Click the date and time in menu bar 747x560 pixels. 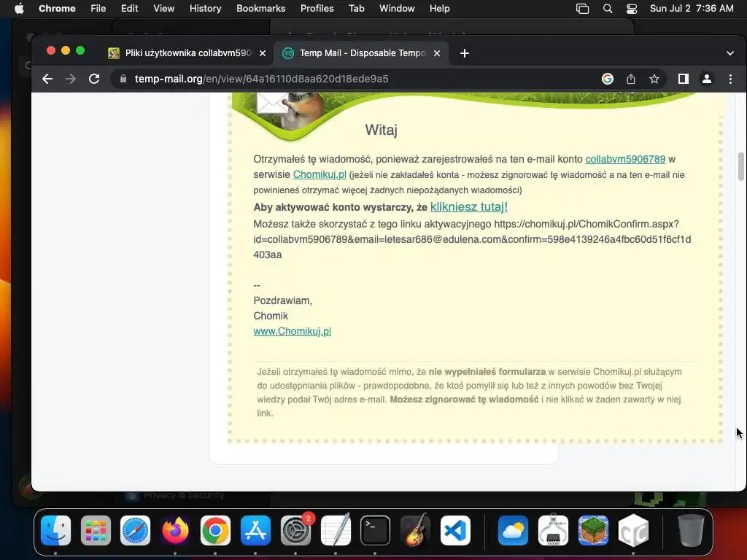[x=692, y=9]
